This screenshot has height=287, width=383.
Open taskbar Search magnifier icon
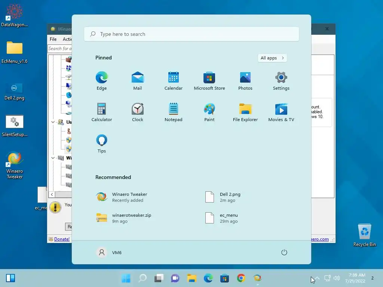coord(143,278)
